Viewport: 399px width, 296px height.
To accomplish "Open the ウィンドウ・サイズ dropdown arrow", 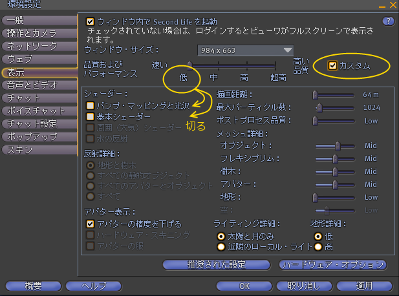I will (x=288, y=50).
